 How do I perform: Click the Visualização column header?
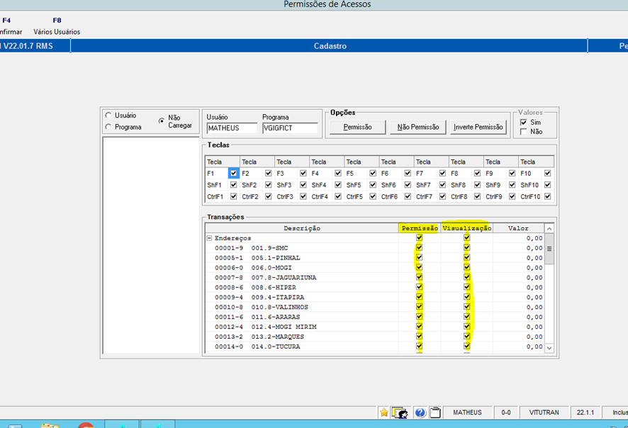click(467, 228)
